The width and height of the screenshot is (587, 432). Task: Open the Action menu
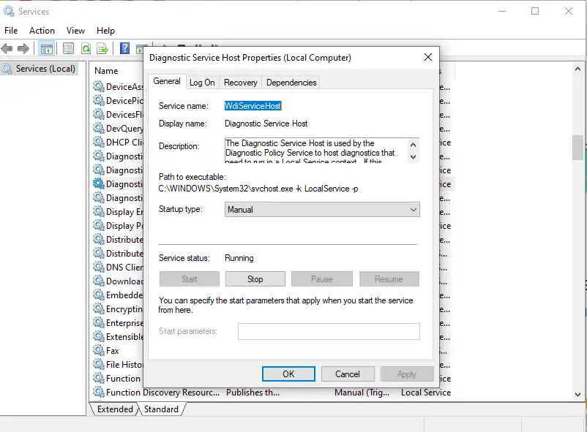point(42,31)
